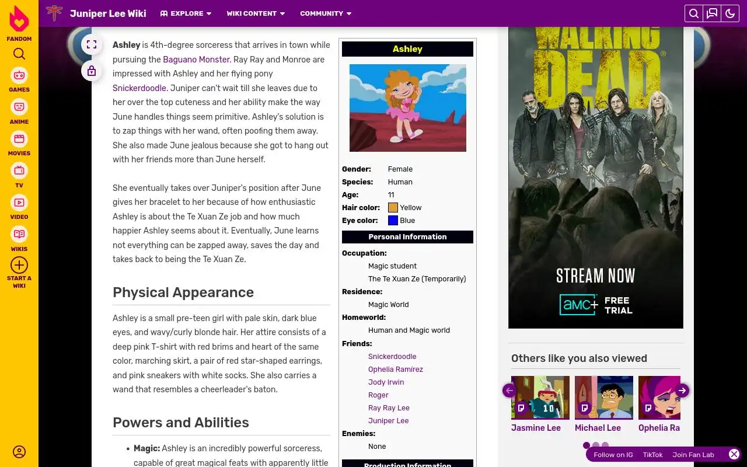This screenshot has width=747, height=467.
Task: Open Snickerdoodle in the Friends list
Action: click(x=392, y=357)
